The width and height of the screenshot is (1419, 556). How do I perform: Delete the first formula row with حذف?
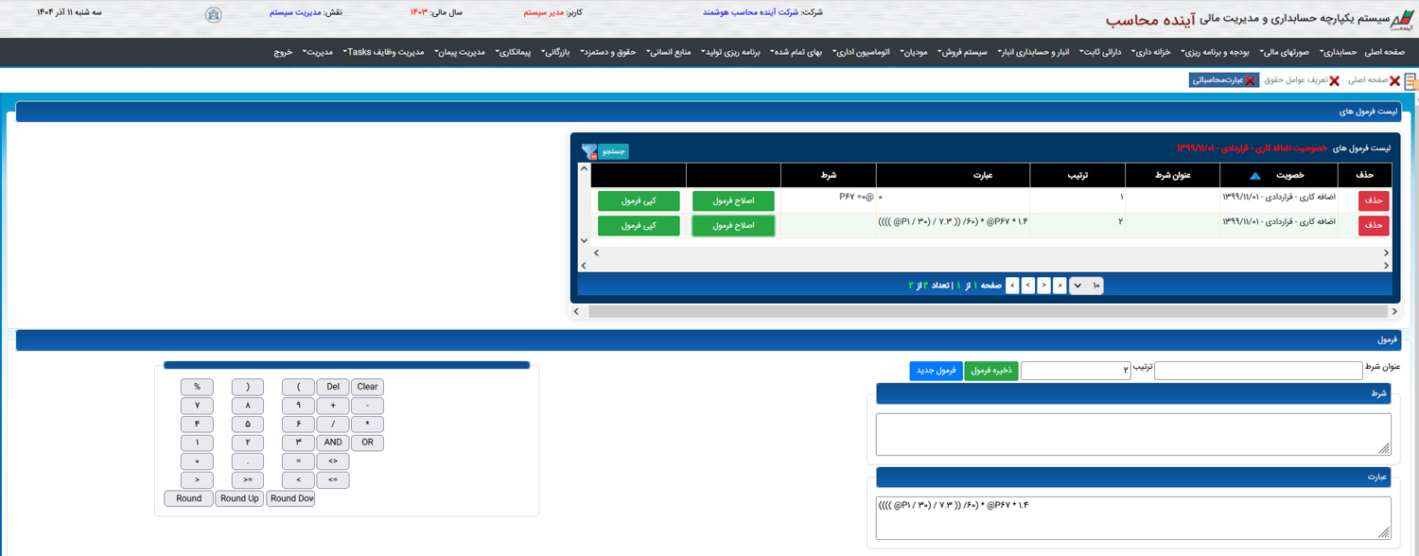pyautogui.click(x=1375, y=200)
